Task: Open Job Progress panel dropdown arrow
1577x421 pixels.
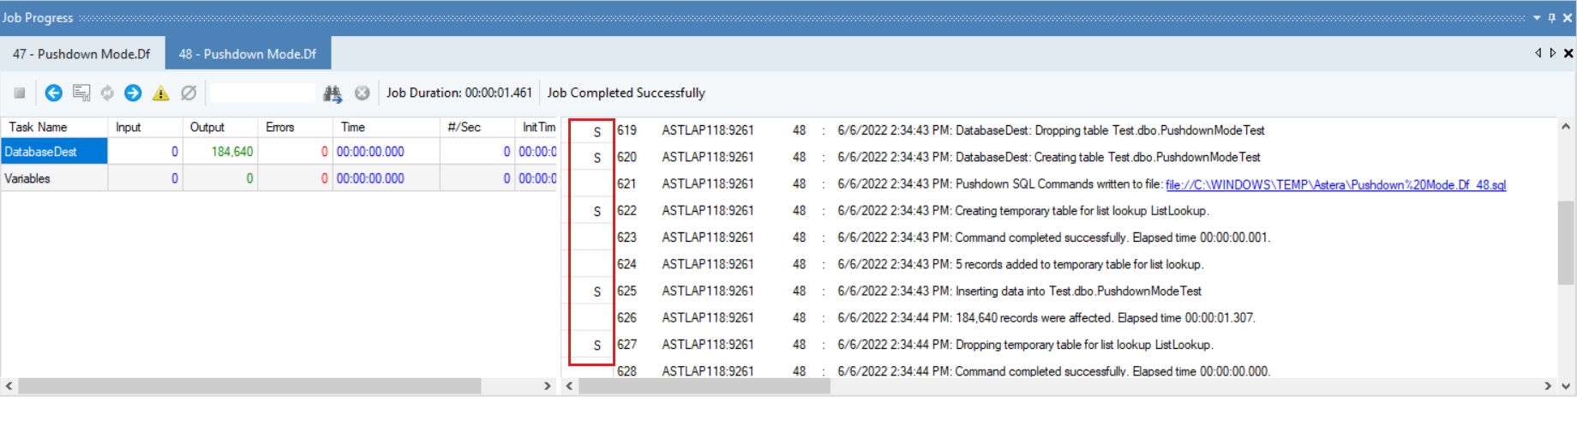Action: click(1537, 17)
